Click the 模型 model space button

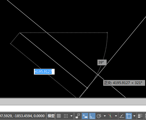51,116
